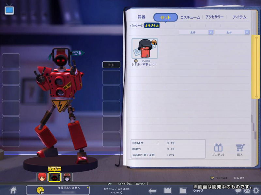This screenshot has width=261, height=195.
Task: Open settings gear icon
Action: 256,191
